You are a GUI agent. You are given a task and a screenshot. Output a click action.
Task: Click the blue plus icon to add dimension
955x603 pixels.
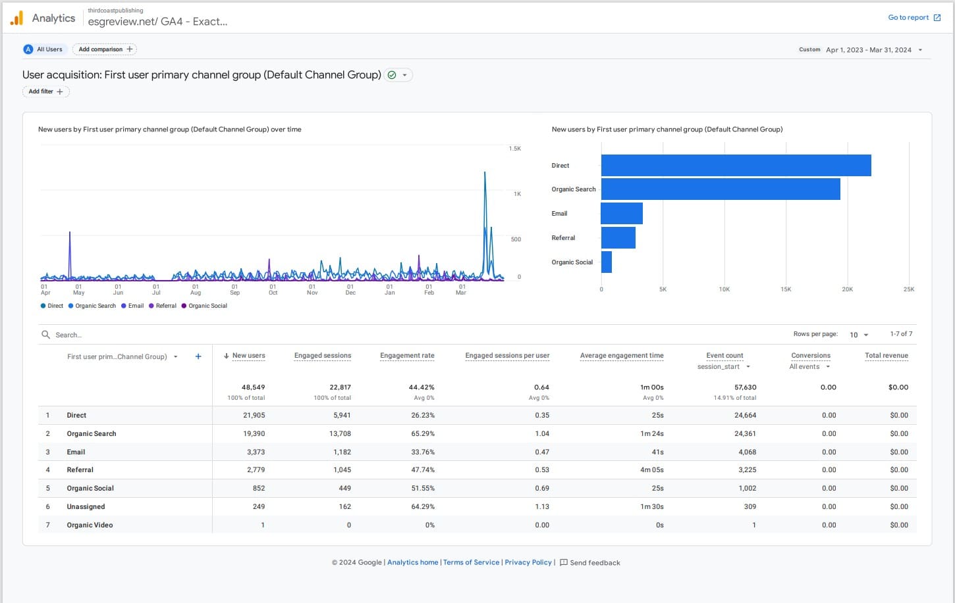pyautogui.click(x=198, y=356)
